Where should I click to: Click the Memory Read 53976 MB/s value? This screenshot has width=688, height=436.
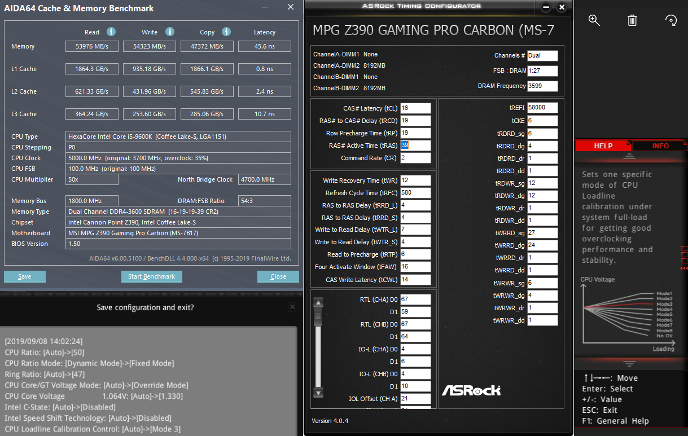pyautogui.click(x=92, y=46)
